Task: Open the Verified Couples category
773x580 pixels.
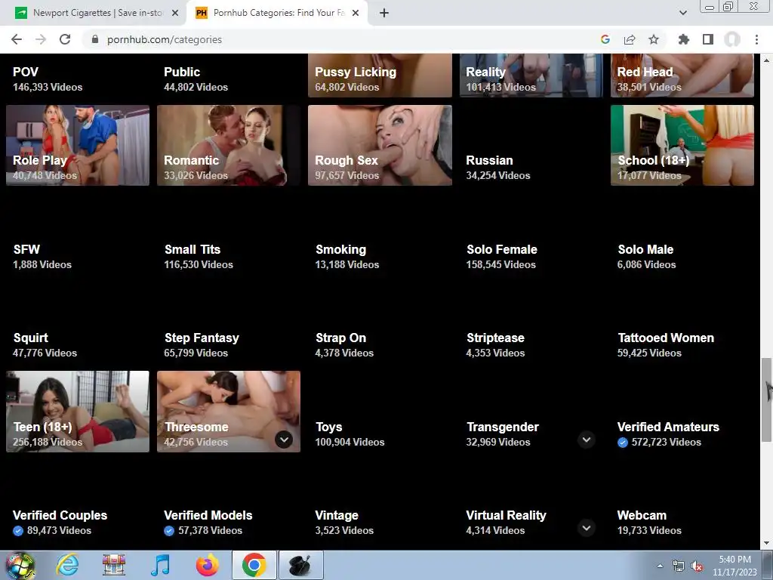Action: (x=60, y=515)
